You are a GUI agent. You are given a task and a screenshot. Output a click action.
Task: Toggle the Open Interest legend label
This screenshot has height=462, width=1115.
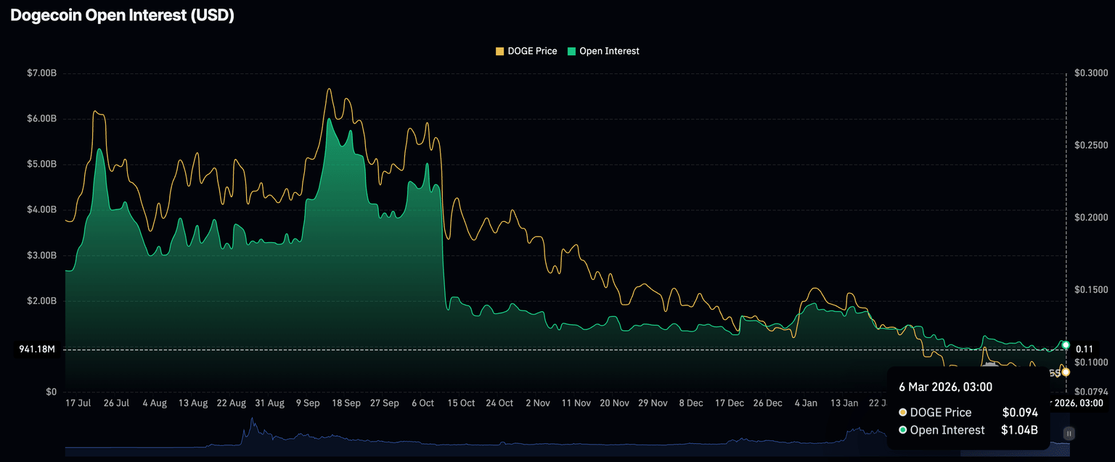point(608,51)
